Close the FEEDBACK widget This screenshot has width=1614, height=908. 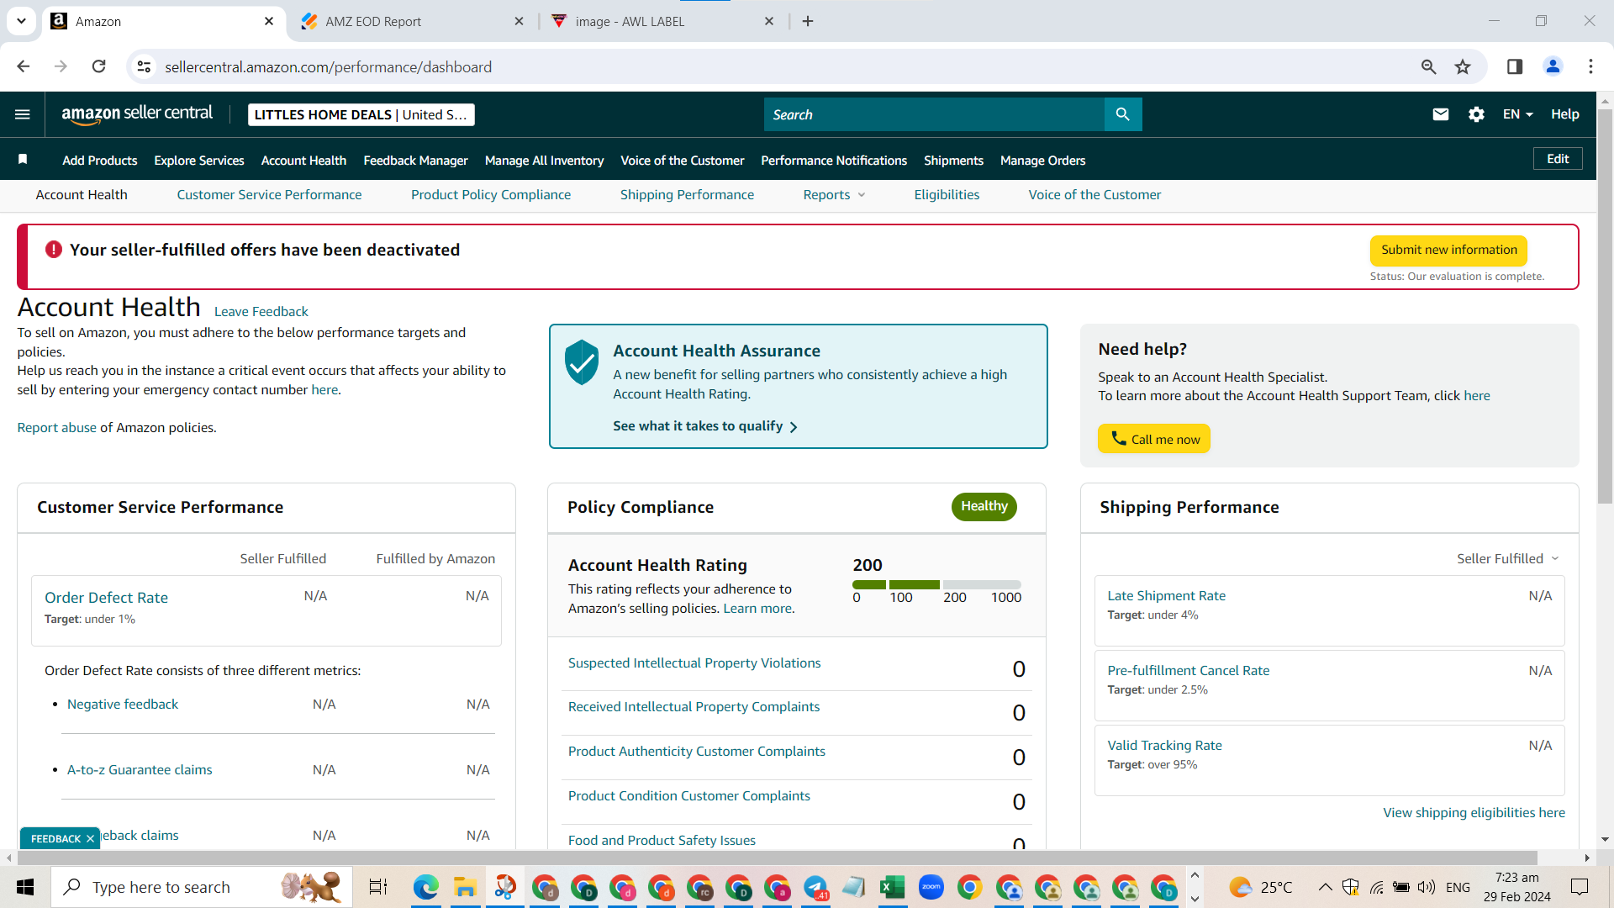(90, 838)
